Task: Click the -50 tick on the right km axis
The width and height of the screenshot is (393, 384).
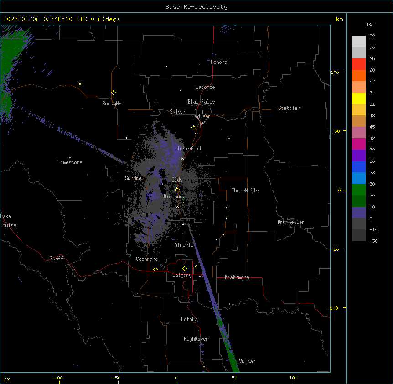Action: click(x=335, y=249)
